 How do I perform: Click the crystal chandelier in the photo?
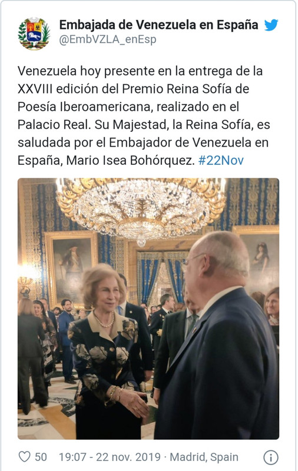tap(141, 208)
